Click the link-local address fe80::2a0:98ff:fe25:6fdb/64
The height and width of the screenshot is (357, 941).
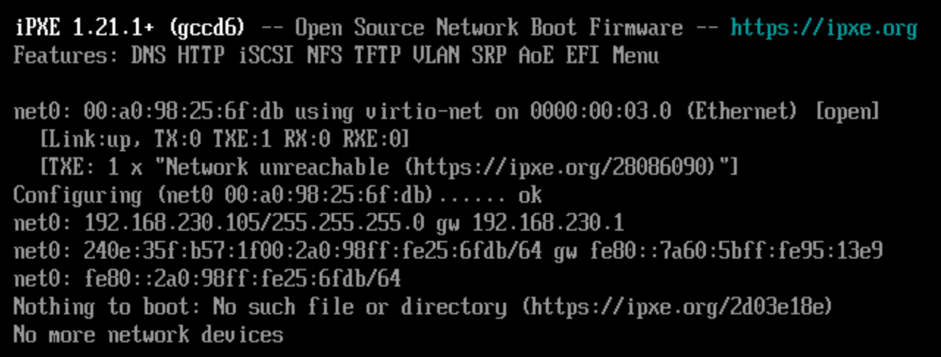coord(242,279)
